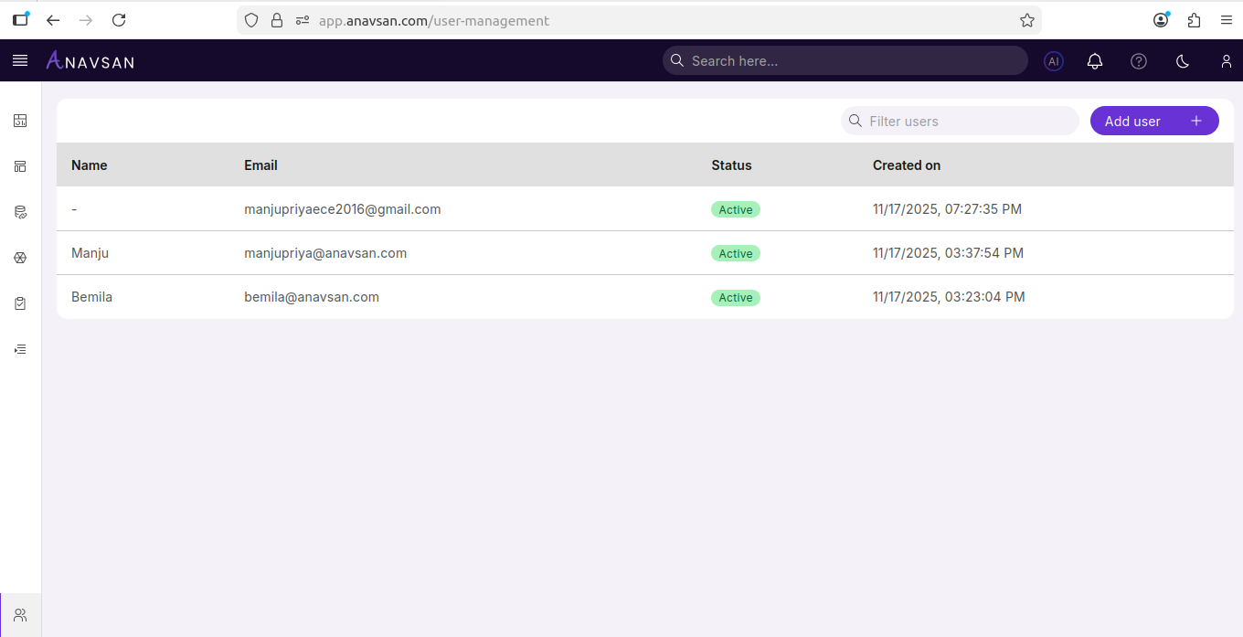Viewport: 1243px width, 637px height.
Task: Open the layout panel icon in sidebar
Action: click(20, 166)
